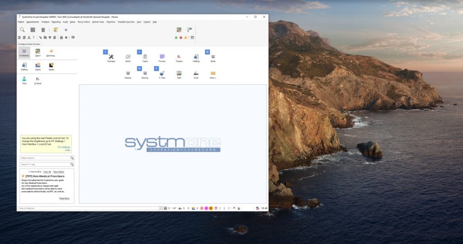
Task: Click the exclamation mark toolbar icon
Action: point(33,37)
